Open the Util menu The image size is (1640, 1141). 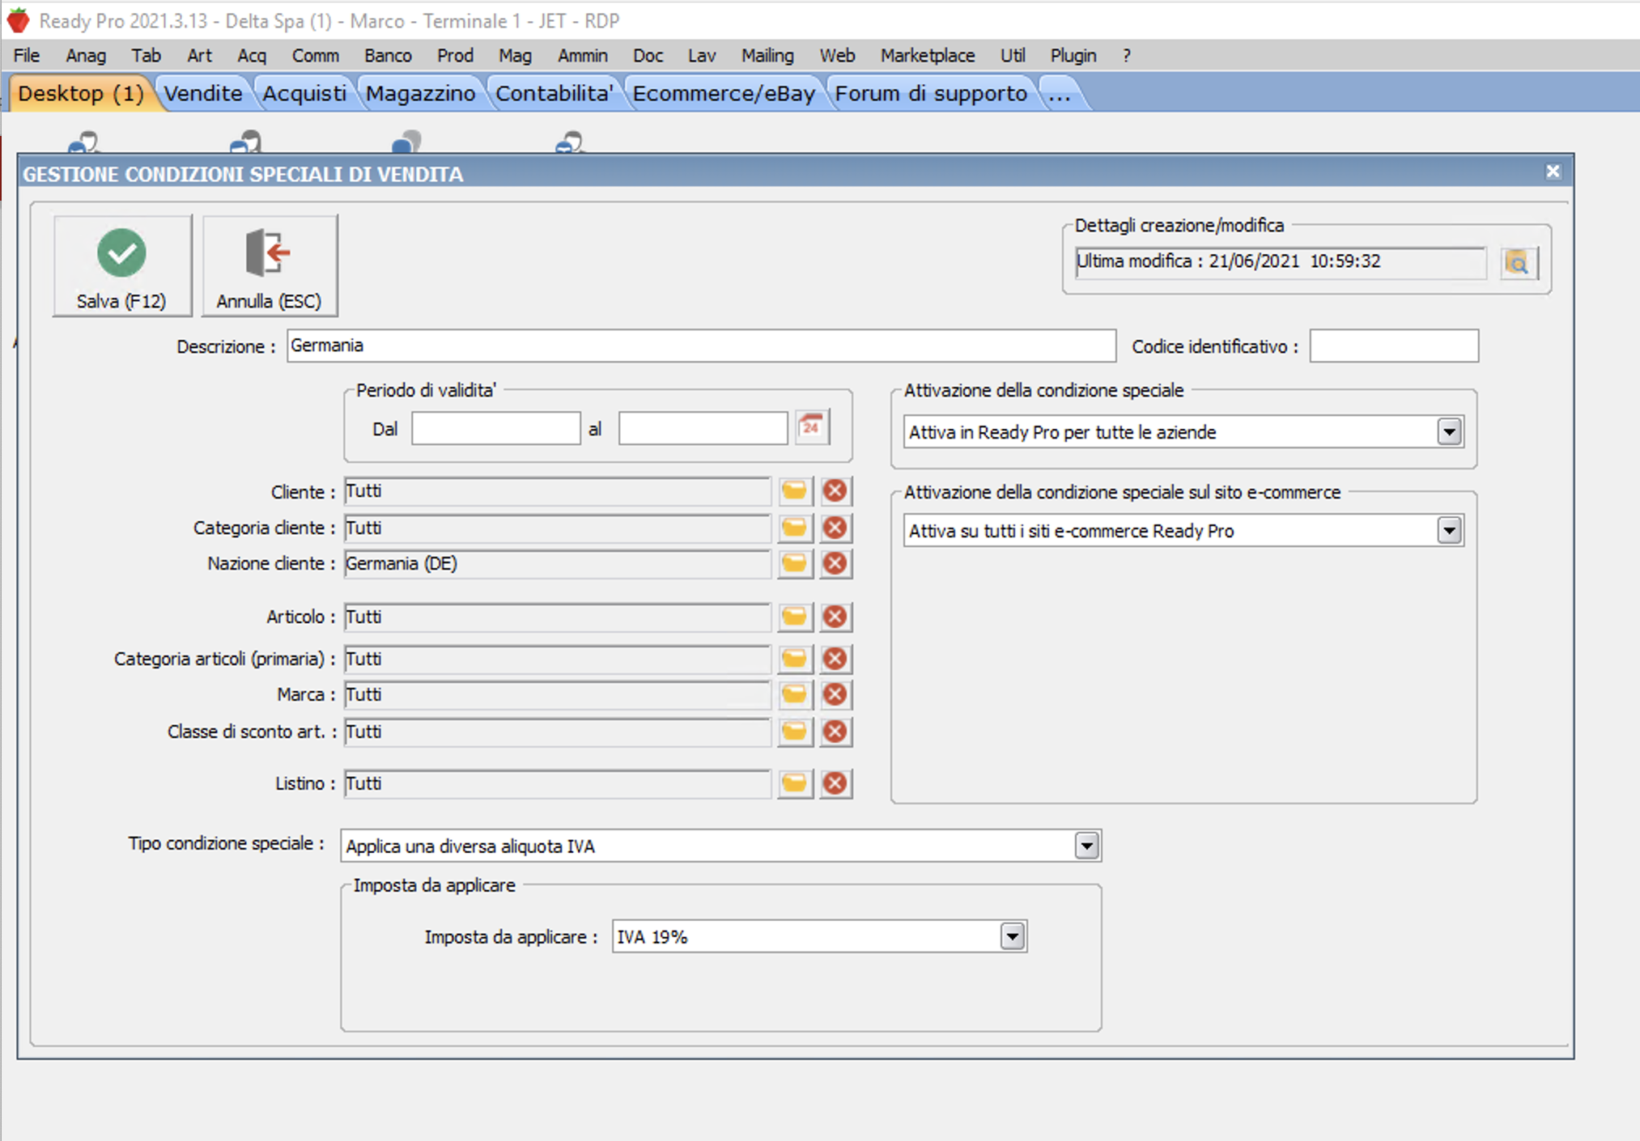coord(1013,56)
